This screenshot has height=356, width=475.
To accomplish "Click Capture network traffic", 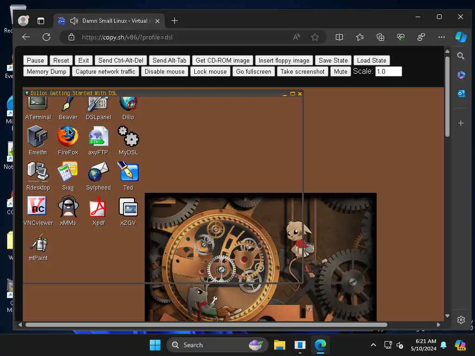I will 105,72.
